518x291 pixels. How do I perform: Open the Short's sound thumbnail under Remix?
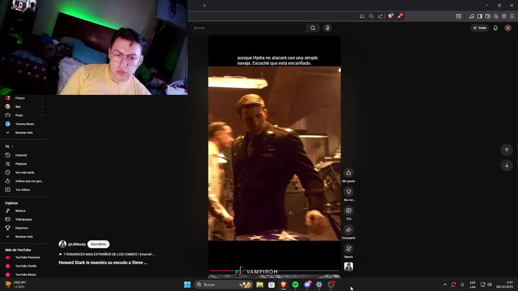[348, 267]
